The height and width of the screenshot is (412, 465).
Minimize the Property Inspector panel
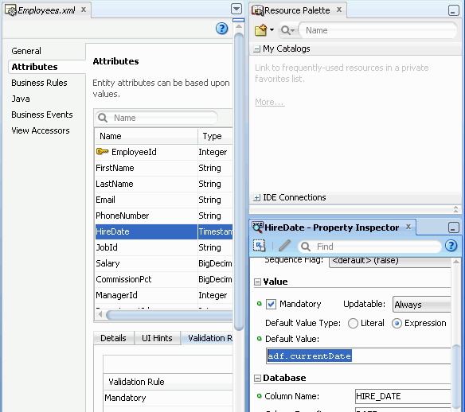[x=453, y=227]
